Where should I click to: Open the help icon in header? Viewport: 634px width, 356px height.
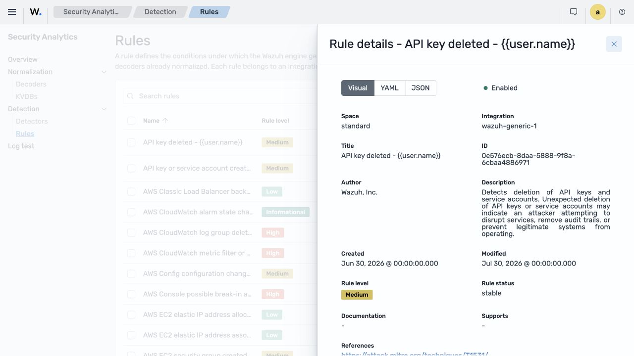click(x=622, y=12)
